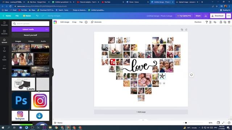Click the zoom percentage value

210,123
